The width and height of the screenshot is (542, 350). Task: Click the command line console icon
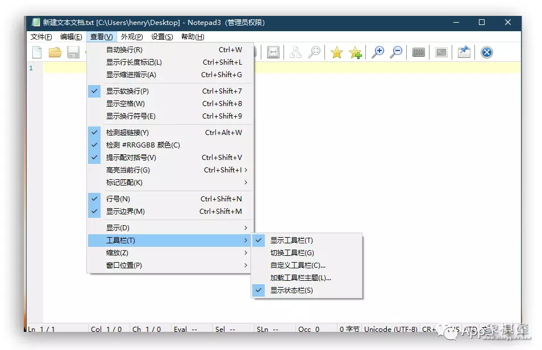[x=441, y=52]
